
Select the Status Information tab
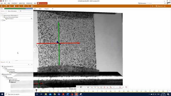[x=12, y=11]
